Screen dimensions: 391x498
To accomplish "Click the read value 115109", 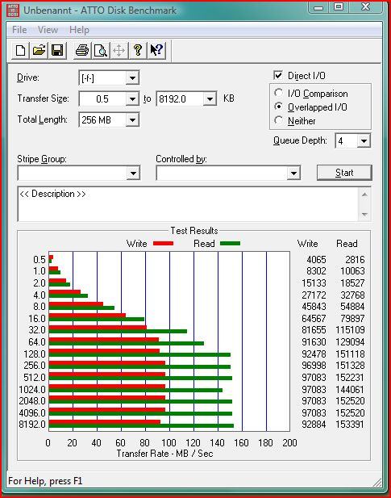I will coord(350,330).
